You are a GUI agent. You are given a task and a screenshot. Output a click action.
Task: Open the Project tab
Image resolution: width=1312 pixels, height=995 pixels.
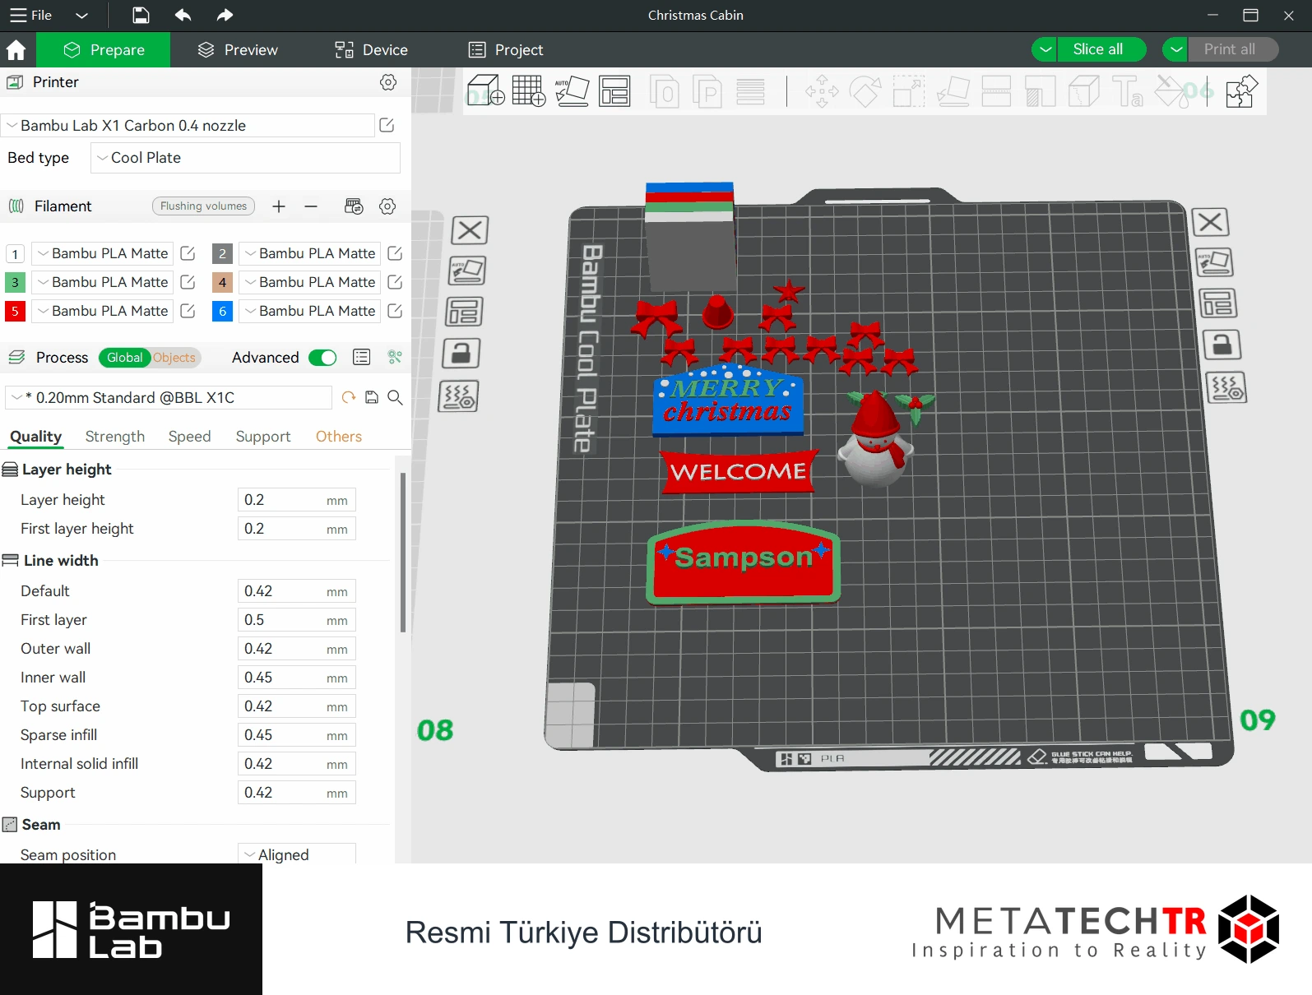506,50
